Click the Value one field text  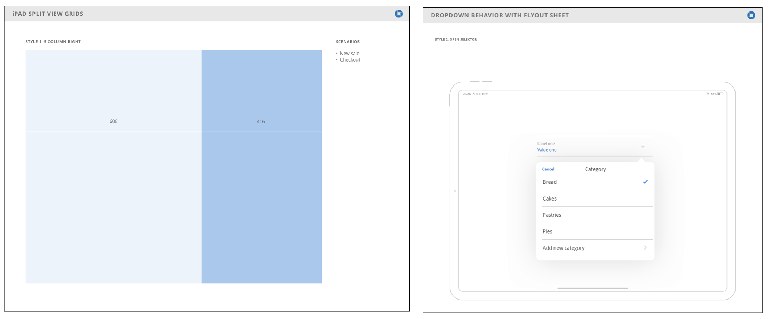pos(547,150)
